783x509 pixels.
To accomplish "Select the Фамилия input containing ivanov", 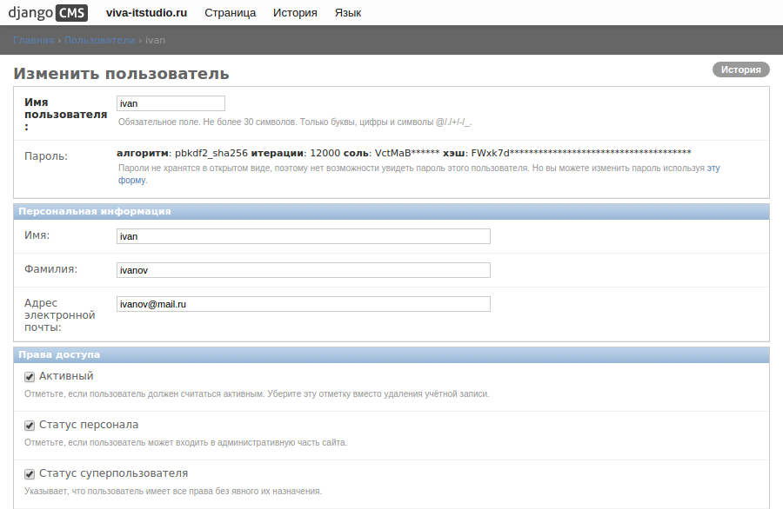I will [x=303, y=270].
